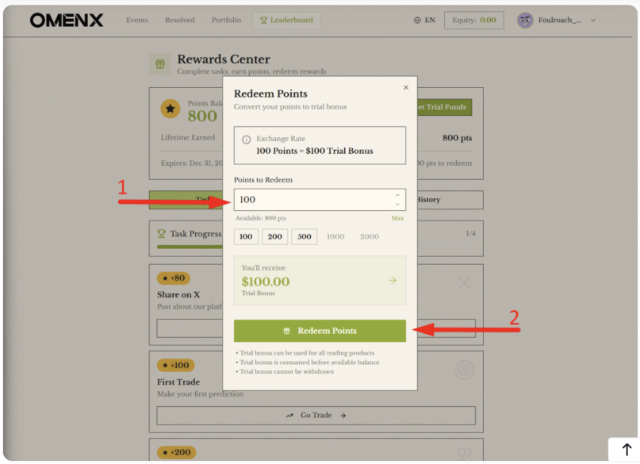640x464 pixels.
Task: Increase points with stepper up arrow
Action: (x=397, y=195)
